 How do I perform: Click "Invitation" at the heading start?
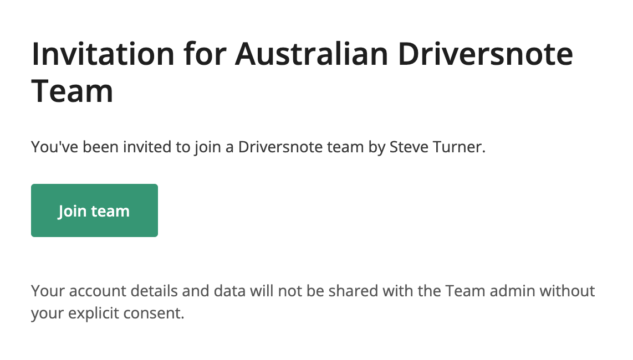(x=103, y=54)
